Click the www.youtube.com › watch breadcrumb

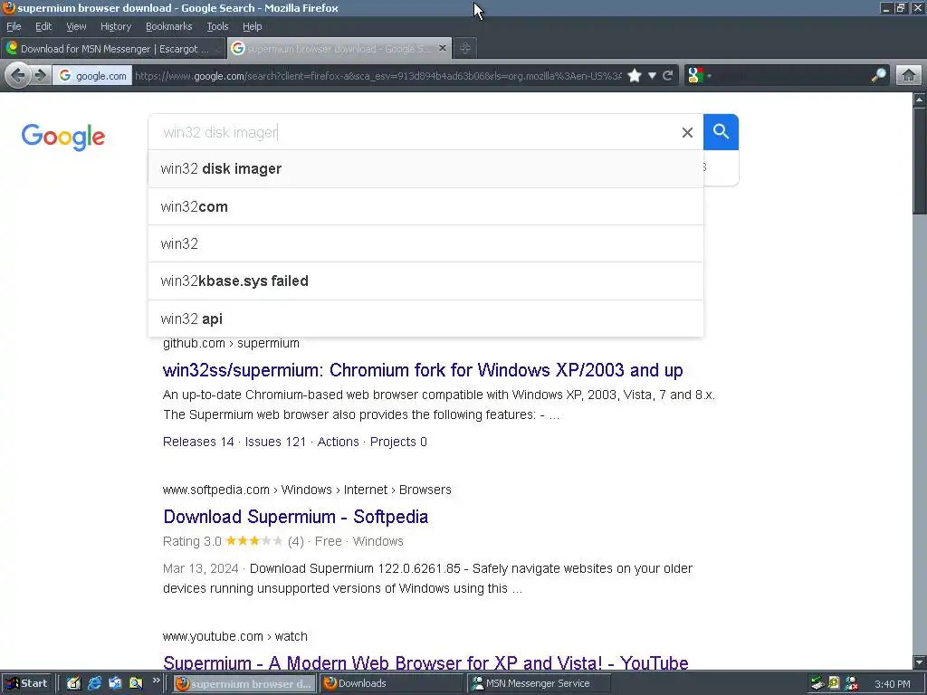point(235,636)
